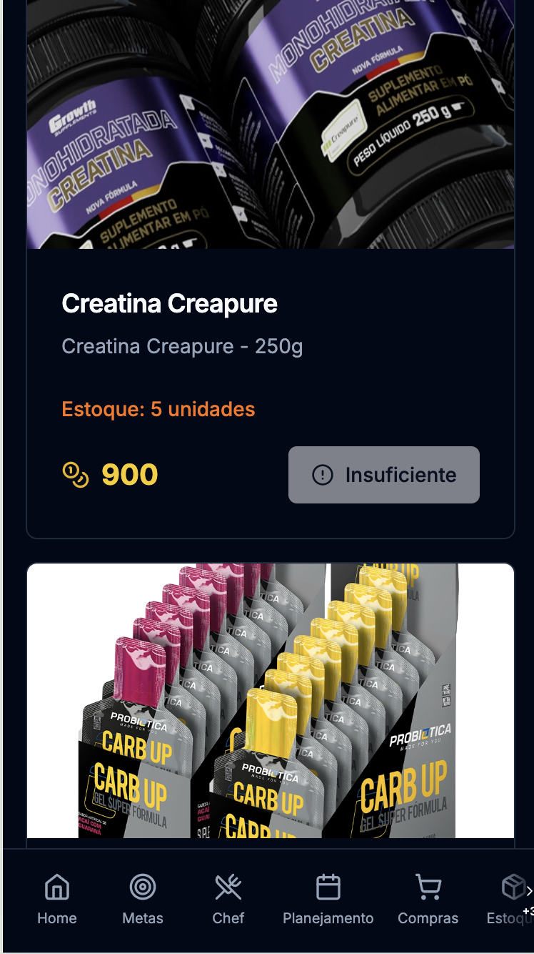
Task: Click the Creatina Creapure - 250g description
Action: (183, 347)
